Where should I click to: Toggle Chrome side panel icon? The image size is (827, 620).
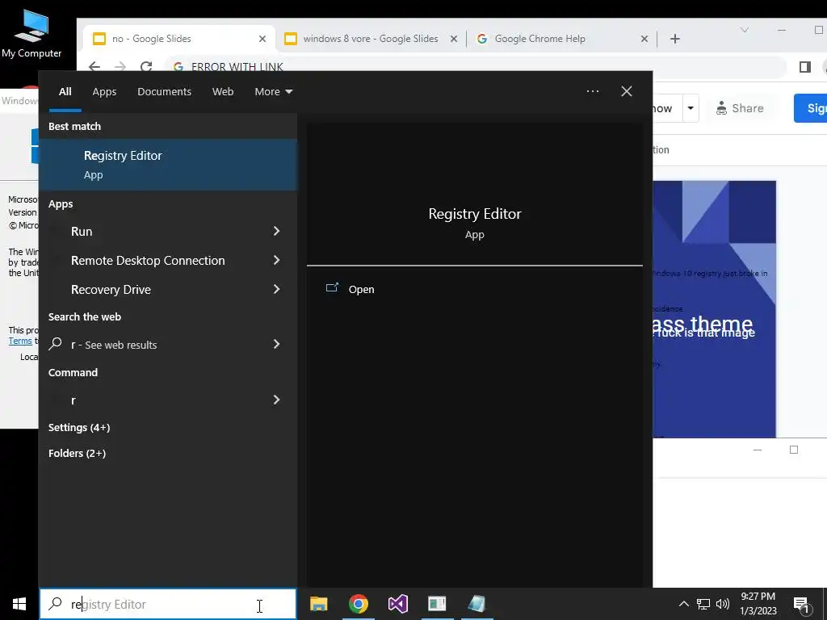[805, 67]
